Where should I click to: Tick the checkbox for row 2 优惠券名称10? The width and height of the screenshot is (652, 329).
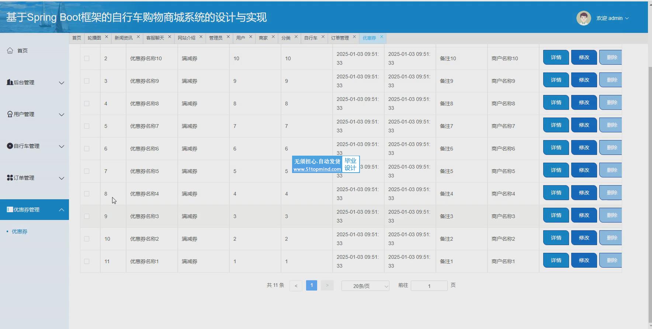(x=87, y=58)
